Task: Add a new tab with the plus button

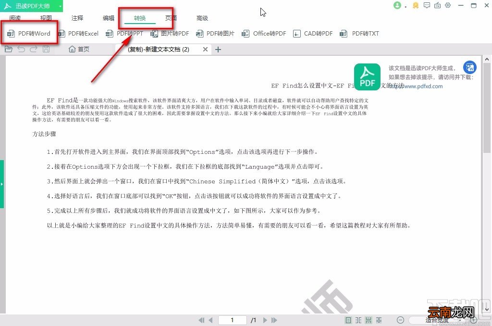Action: click(x=218, y=50)
